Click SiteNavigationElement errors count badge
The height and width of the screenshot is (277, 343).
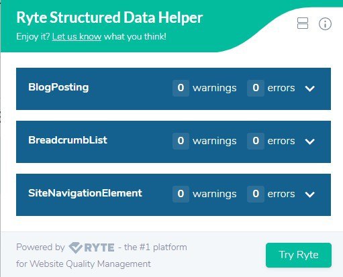point(256,194)
